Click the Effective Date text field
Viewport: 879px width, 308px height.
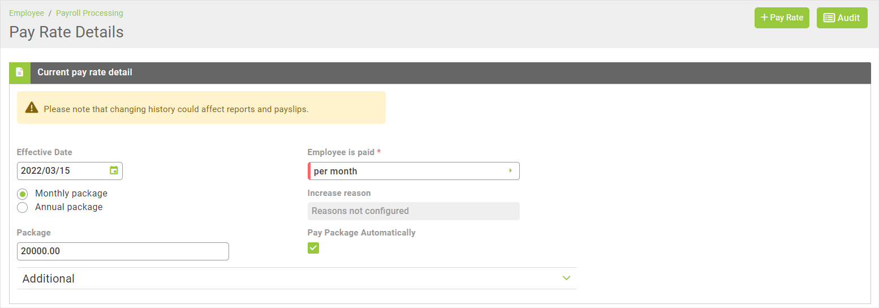pyautogui.click(x=62, y=171)
